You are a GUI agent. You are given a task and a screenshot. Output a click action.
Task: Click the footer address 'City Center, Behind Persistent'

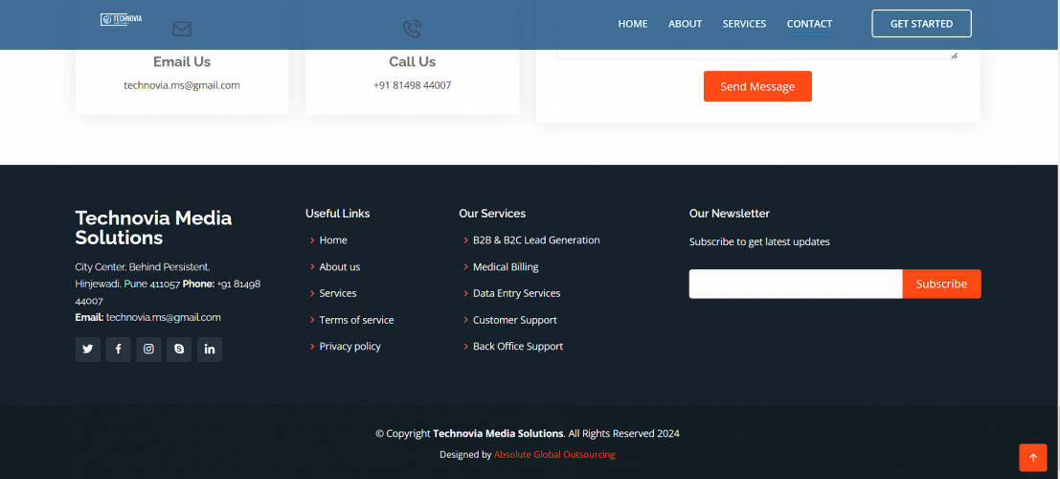pos(143,267)
